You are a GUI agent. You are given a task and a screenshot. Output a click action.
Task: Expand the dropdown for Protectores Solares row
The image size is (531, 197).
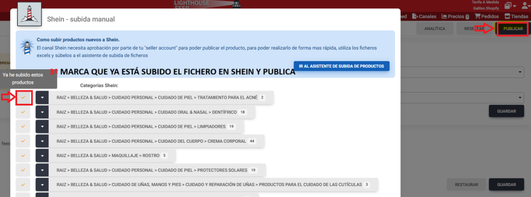[x=43, y=170]
